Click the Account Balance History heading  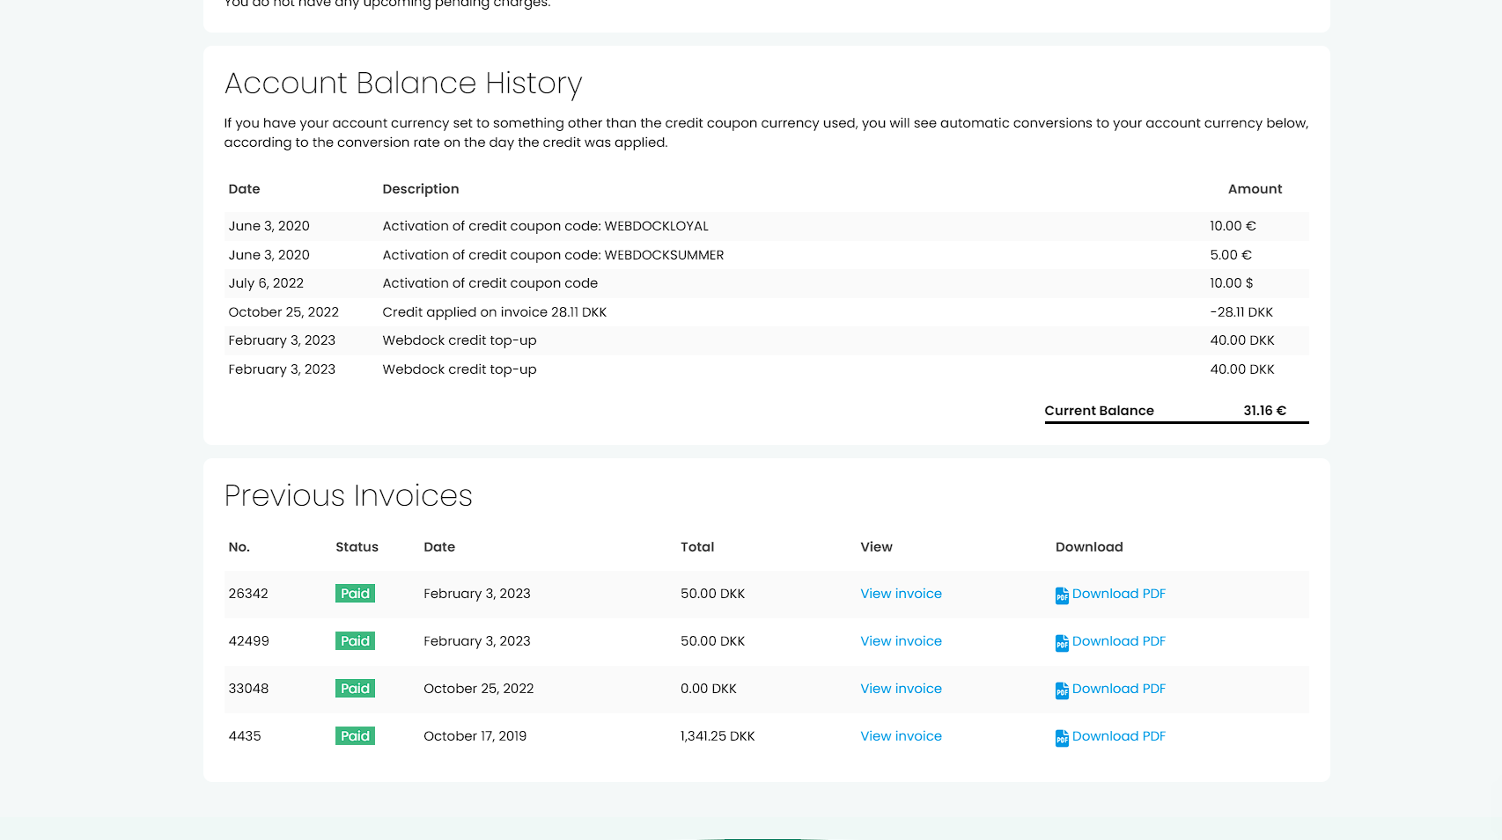pyautogui.click(x=402, y=84)
